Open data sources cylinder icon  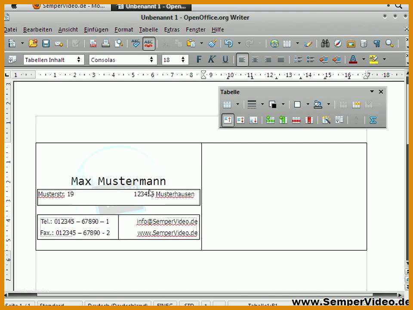[x=364, y=43]
